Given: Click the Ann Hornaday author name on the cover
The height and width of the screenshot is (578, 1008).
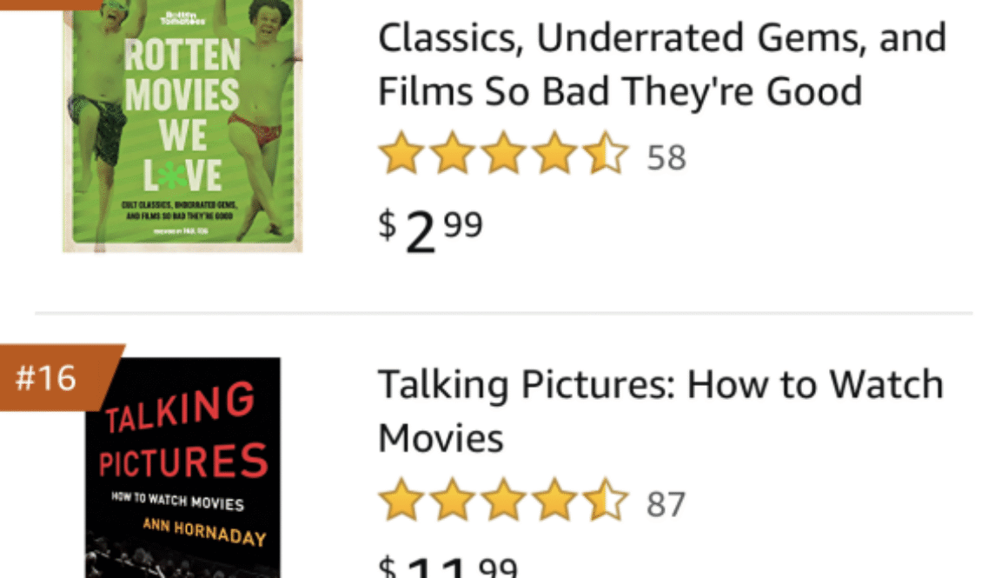Looking at the screenshot, I should tap(204, 532).
